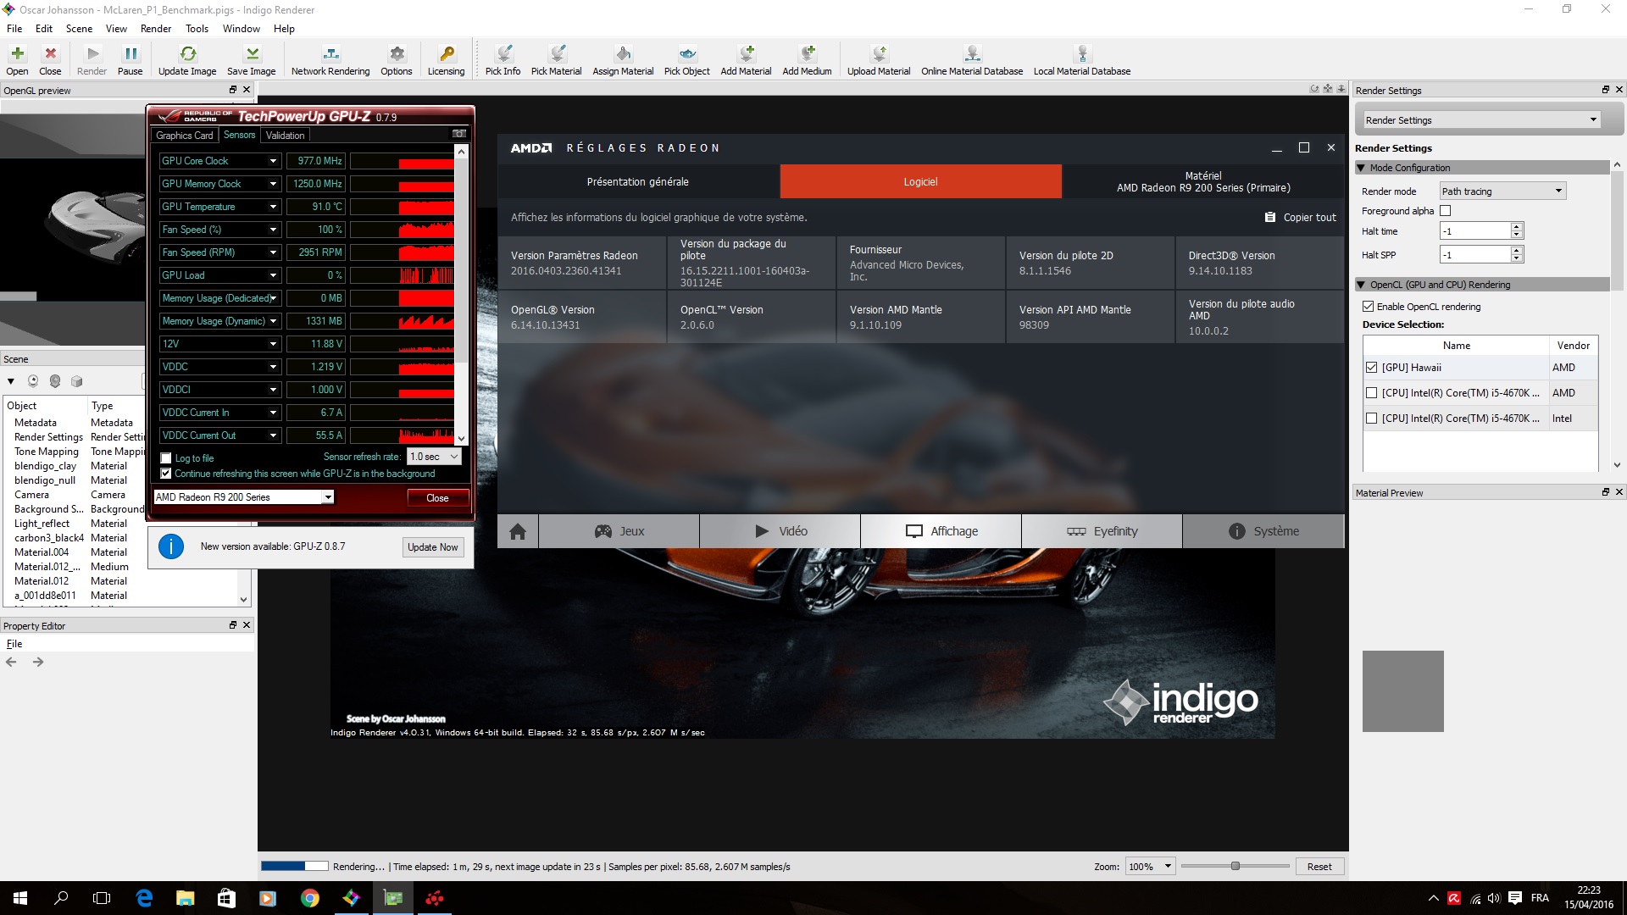Take GPU-Z screenshot with camera icon

click(459, 134)
